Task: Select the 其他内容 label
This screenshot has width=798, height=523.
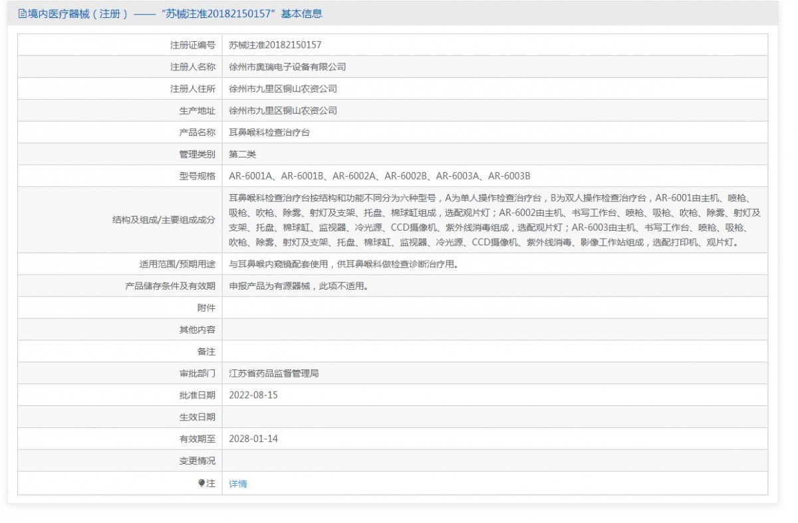Action: [198, 330]
